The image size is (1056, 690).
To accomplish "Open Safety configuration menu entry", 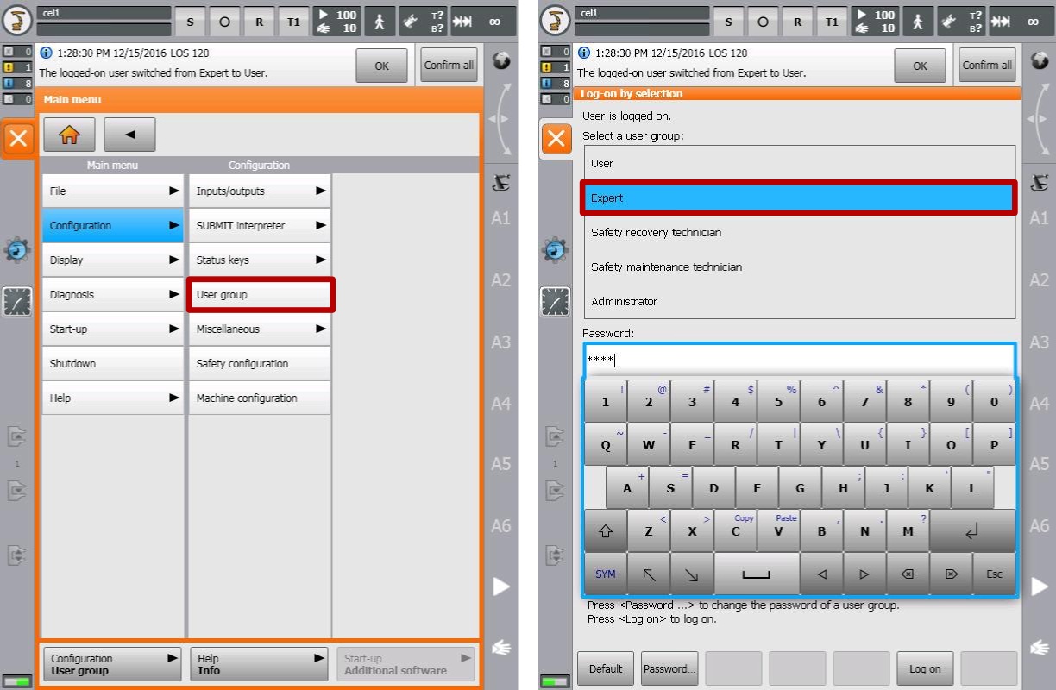I will (260, 364).
